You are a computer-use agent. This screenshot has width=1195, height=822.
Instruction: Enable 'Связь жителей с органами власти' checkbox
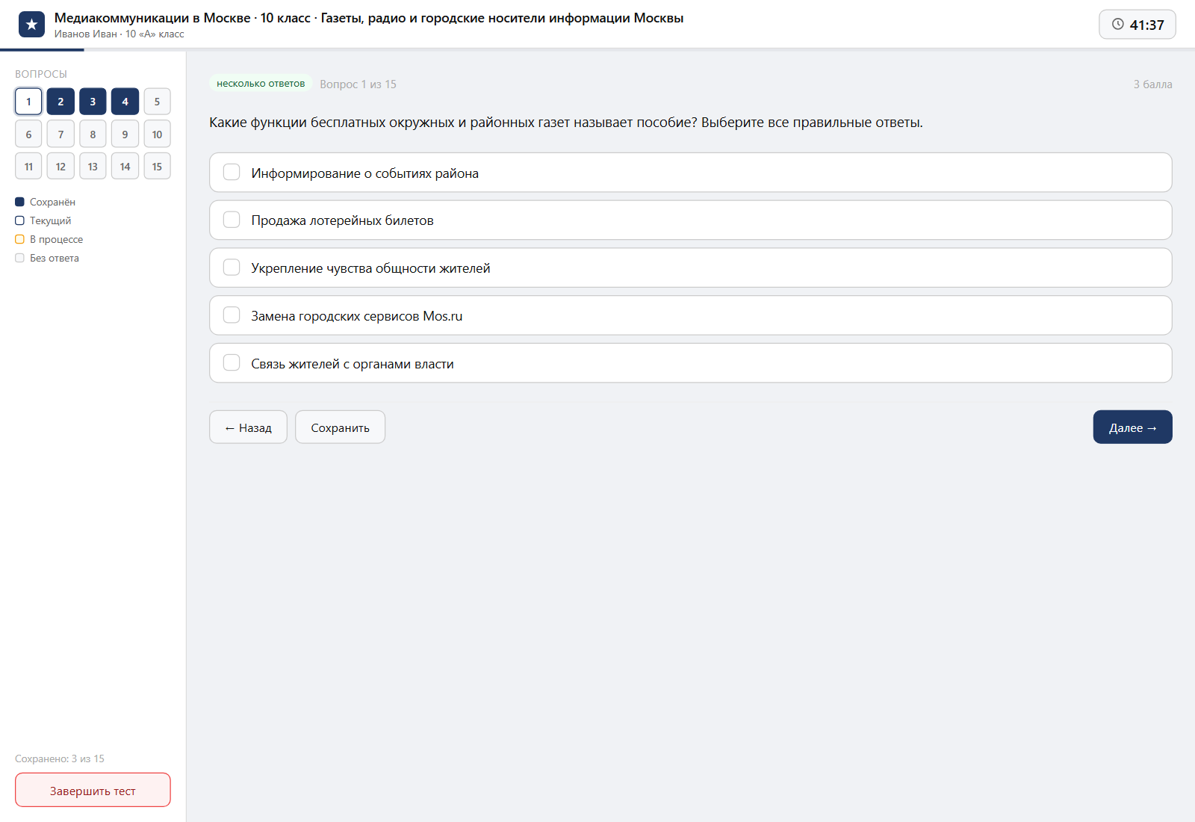[232, 363]
